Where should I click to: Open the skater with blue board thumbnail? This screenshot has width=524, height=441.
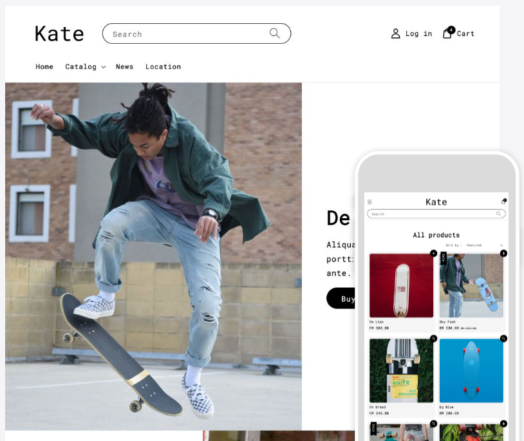471,286
